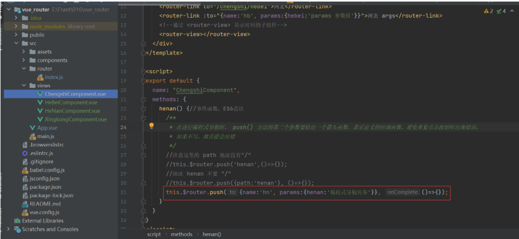Fold the methods block at line 21
The image size is (519, 239).
[x=143, y=99]
